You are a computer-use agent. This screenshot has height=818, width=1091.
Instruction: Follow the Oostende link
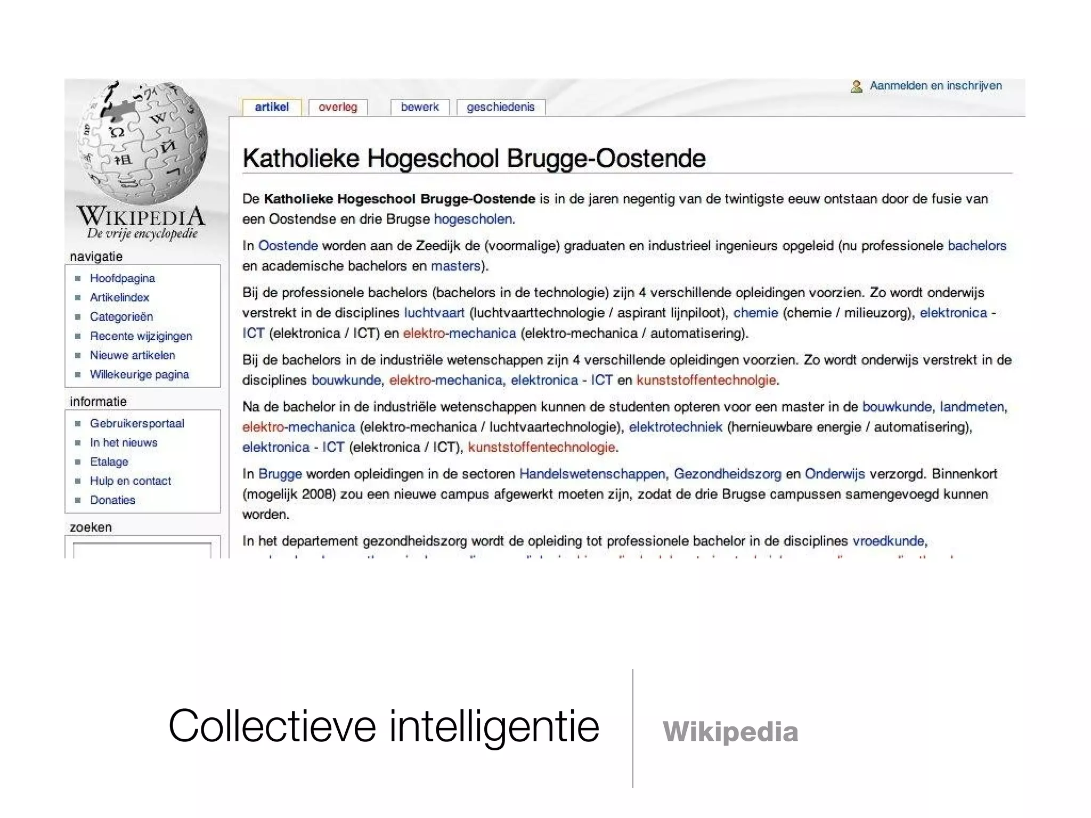288,246
